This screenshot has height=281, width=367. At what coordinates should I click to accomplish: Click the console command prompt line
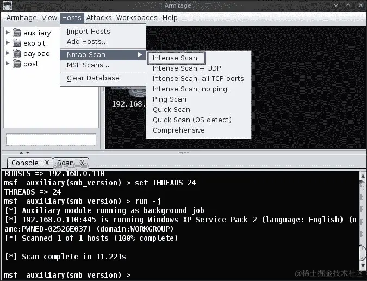tap(67, 275)
